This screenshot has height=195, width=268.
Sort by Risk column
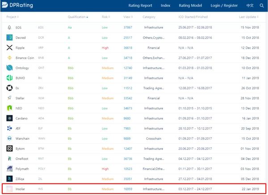pyautogui.click(x=106, y=17)
